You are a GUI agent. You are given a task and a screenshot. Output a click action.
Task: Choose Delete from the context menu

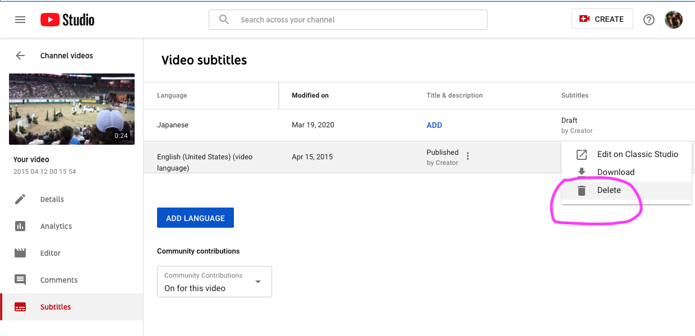click(x=609, y=190)
